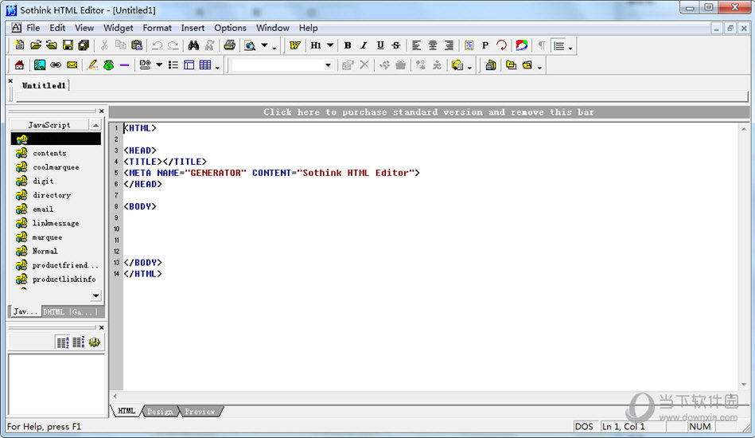755x438 pixels.
Task: Click the form controls icon
Action: [x=145, y=65]
